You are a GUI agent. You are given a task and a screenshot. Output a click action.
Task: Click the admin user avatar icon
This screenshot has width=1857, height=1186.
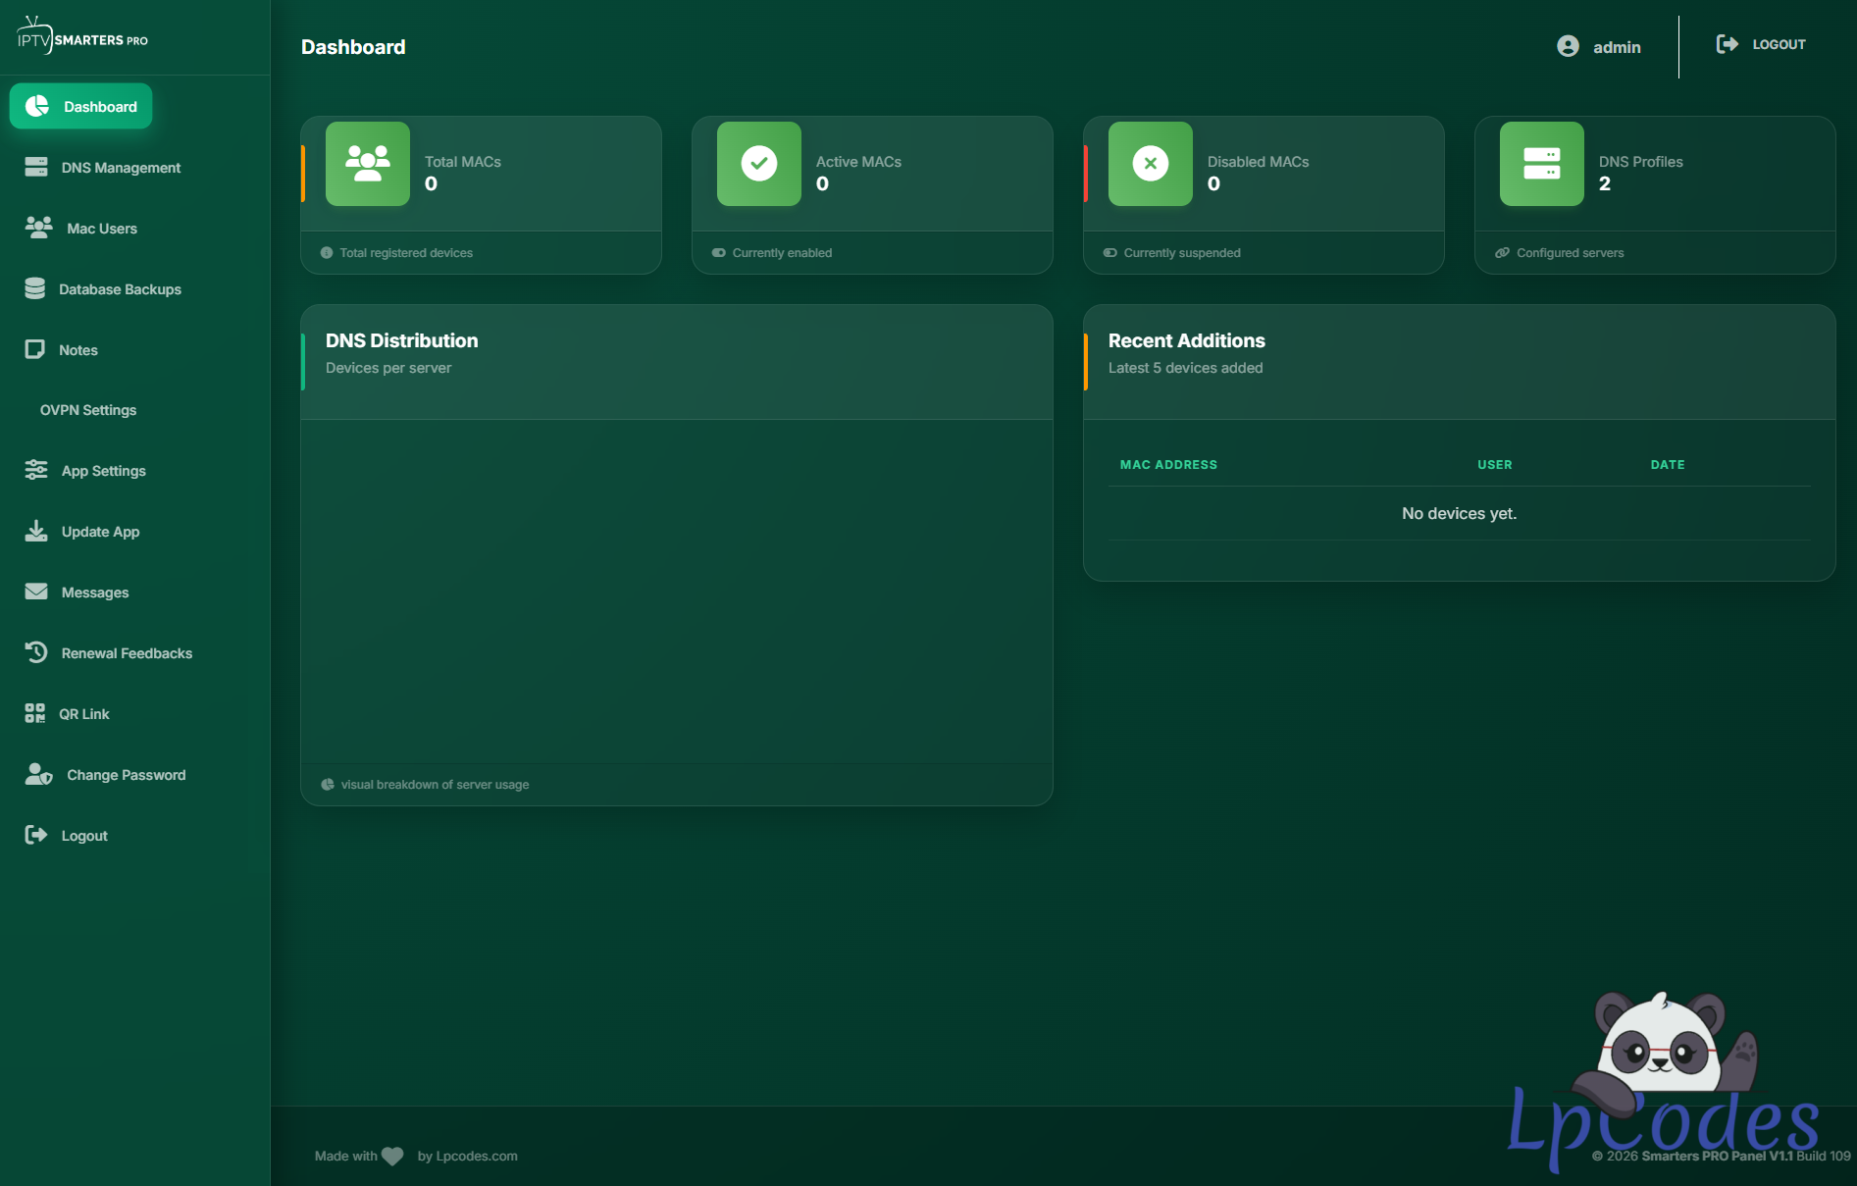point(1568,46)
